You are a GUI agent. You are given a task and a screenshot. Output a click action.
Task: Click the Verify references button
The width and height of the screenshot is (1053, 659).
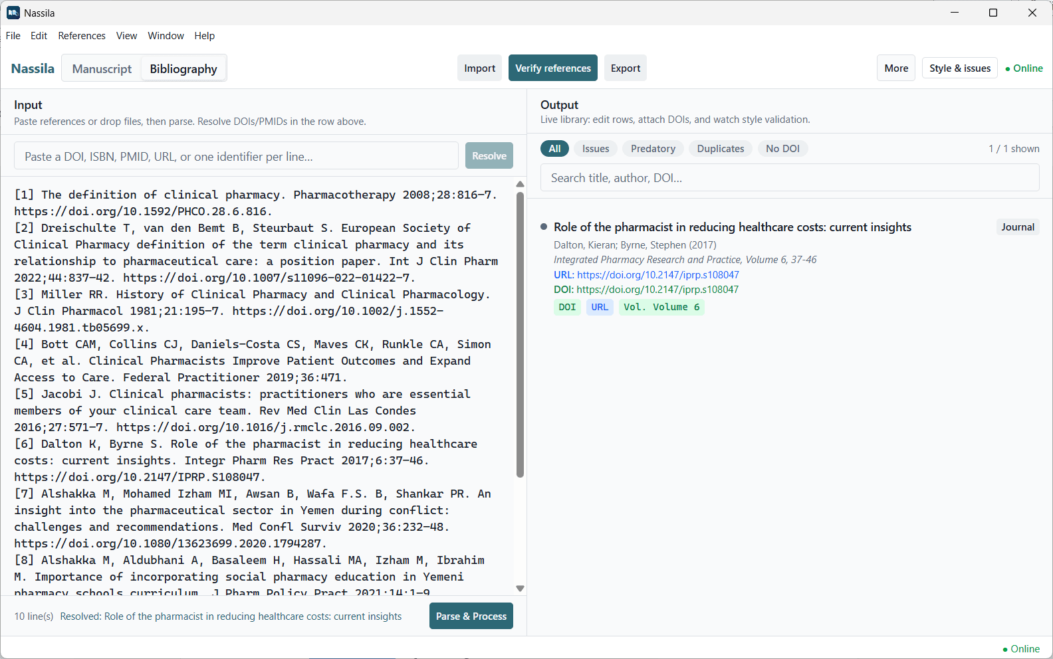(553, 68)
